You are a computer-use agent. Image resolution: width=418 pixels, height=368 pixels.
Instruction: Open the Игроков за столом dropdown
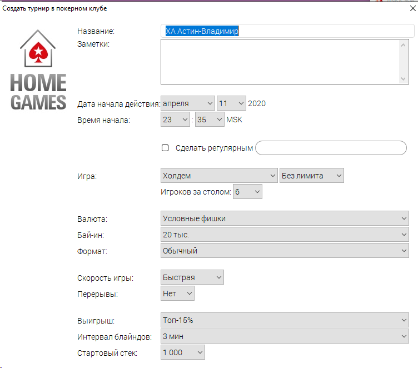247,191
